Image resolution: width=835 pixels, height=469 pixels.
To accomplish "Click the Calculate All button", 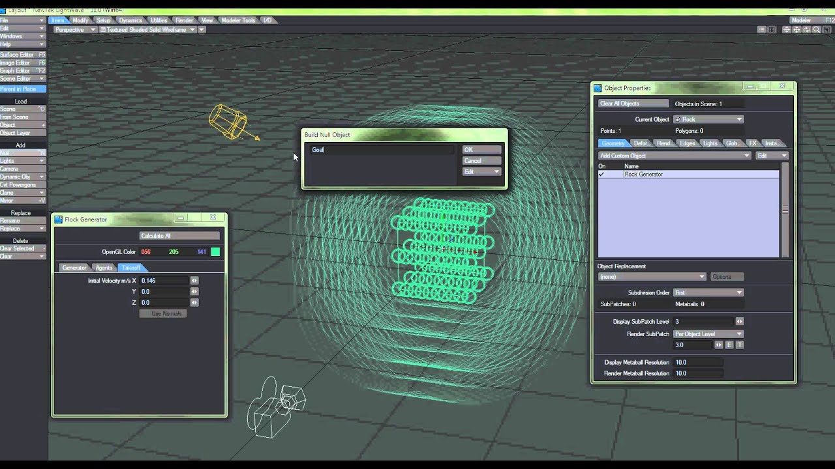I will [179, 236].
